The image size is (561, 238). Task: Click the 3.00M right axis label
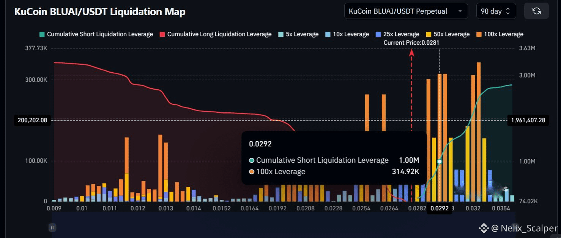(x=527, y=75)
